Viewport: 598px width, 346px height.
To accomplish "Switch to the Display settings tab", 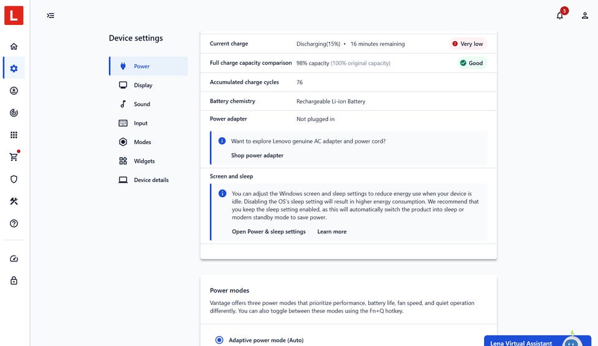I will coord(148,85).
